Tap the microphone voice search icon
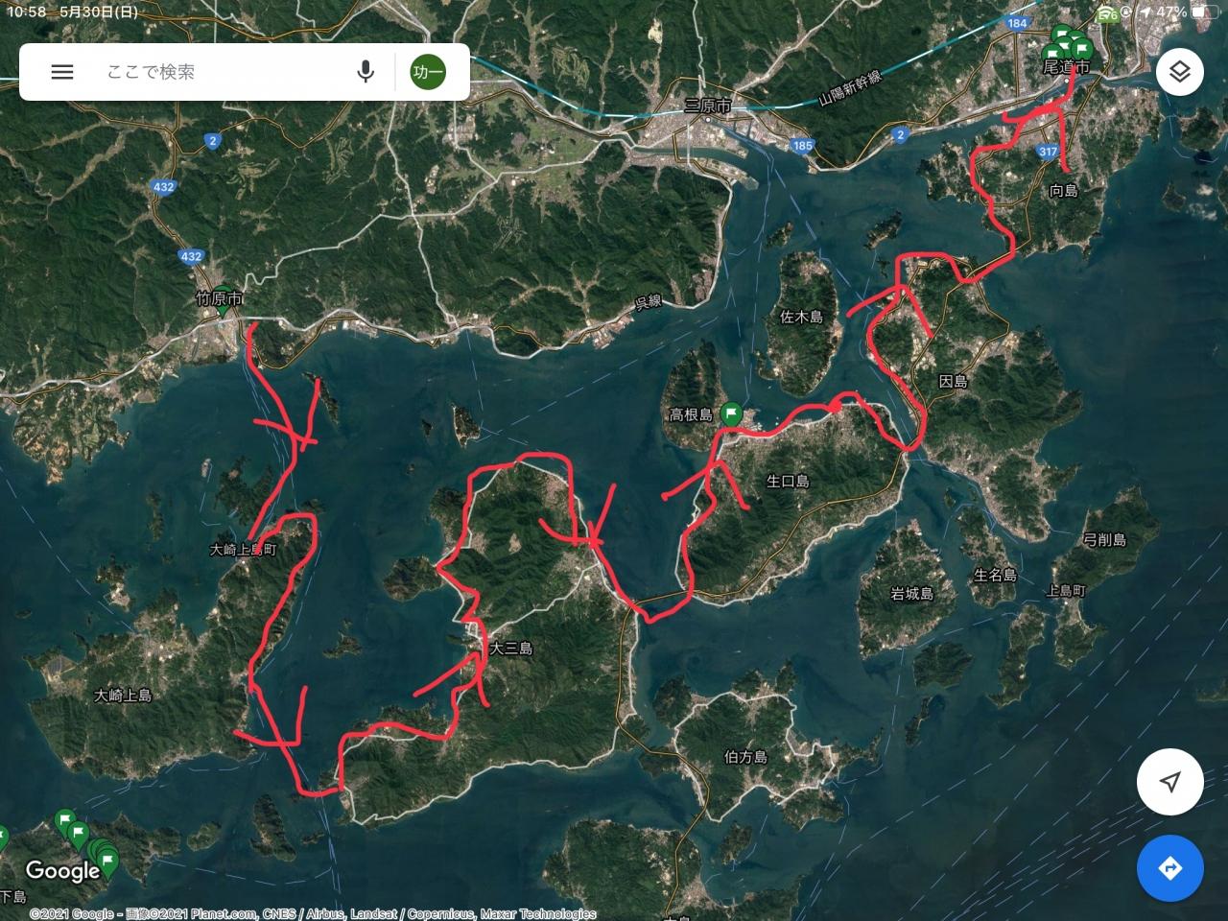 366,72
